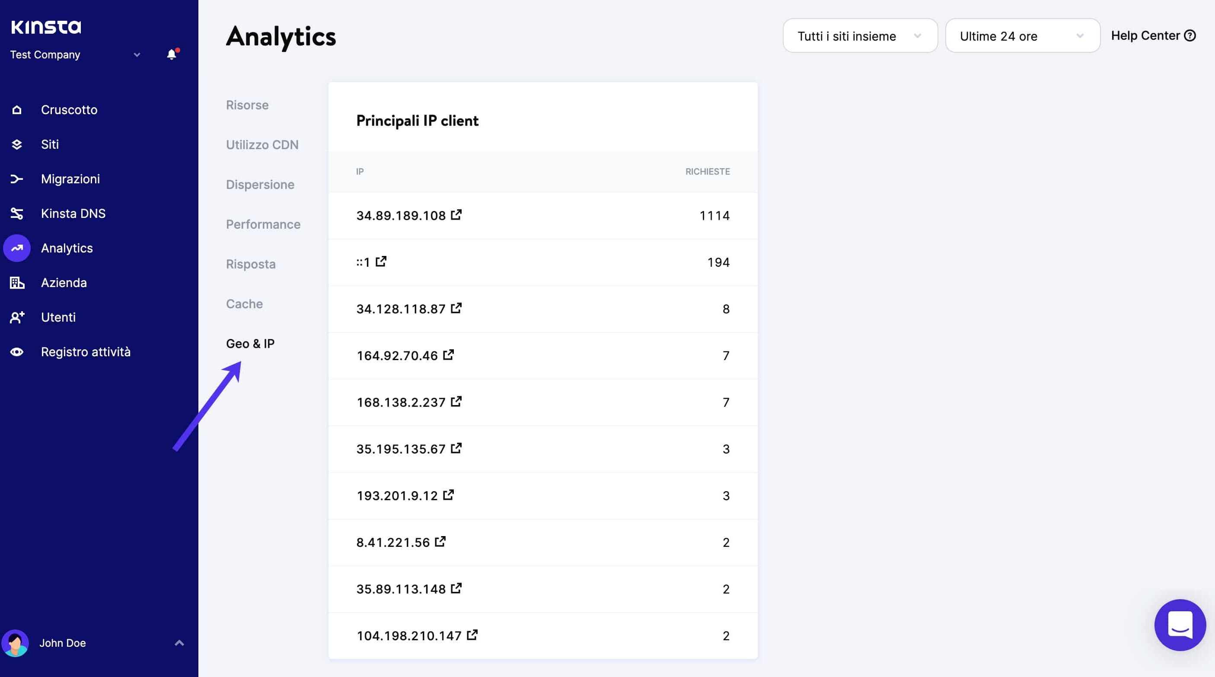Select the Geo & IP tab
This screenshot has width=1215, height=677.
click(250, 343)
